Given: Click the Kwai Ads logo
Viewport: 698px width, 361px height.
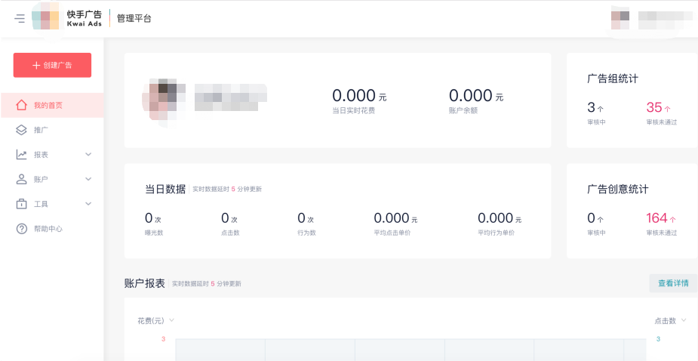Looking at the screenshot, I should (66, 18).
